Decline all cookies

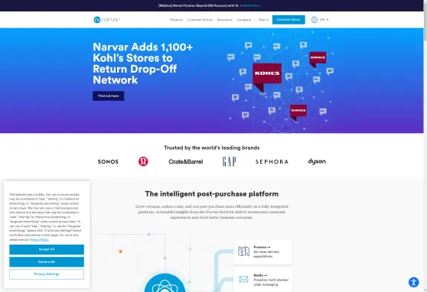point(47,261)
